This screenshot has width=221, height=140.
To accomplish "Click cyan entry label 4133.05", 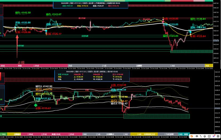I will [171, 24].
